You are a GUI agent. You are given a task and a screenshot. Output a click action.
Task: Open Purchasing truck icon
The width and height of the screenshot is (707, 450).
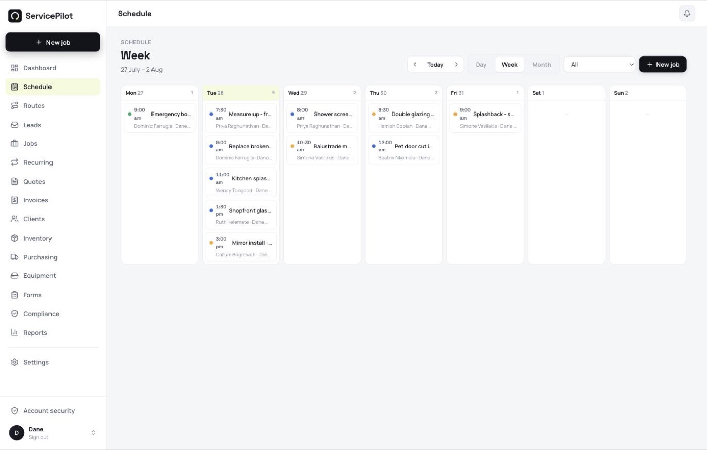(14, 257)
